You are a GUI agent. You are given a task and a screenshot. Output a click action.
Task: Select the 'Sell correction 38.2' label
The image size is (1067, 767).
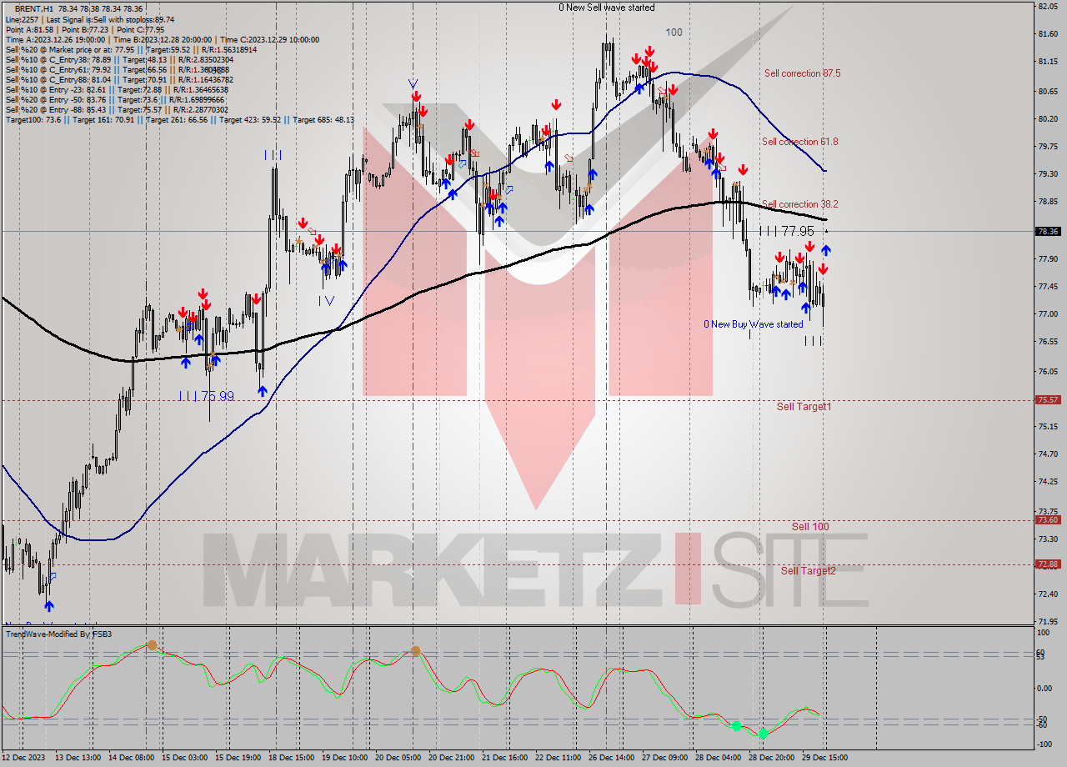tap(800, 204)
